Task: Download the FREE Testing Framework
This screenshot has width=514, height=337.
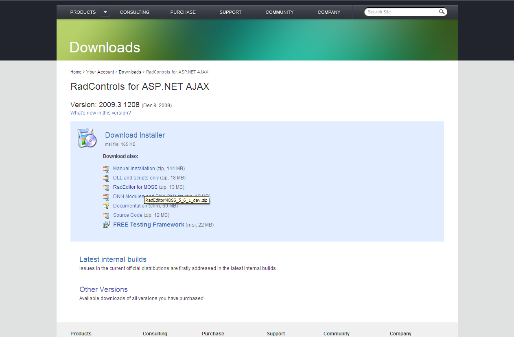Action: pyautogui.click(x=149, y=225)
